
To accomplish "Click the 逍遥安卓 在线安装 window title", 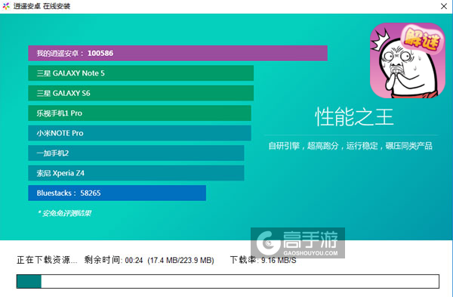I will (x=42, y=6).
